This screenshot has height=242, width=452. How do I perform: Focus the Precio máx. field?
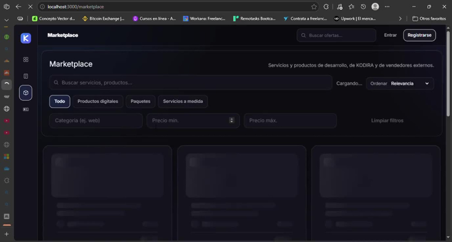290,121
